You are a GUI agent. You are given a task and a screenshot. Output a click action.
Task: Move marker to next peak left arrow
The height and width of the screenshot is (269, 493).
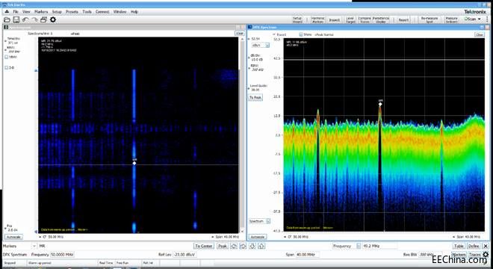(234, 246)
